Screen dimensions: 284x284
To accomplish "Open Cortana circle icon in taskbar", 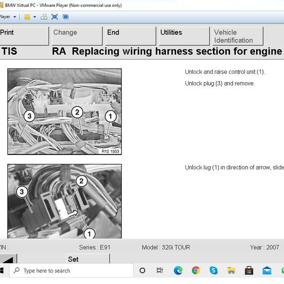I will click(x=142, y=270).
